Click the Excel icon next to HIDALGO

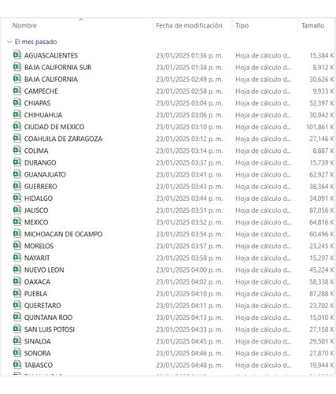17,198
